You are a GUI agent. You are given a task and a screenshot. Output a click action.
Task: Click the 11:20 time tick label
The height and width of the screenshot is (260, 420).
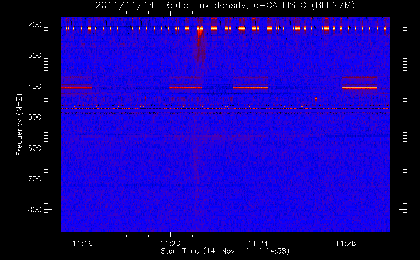click(170, 243)
